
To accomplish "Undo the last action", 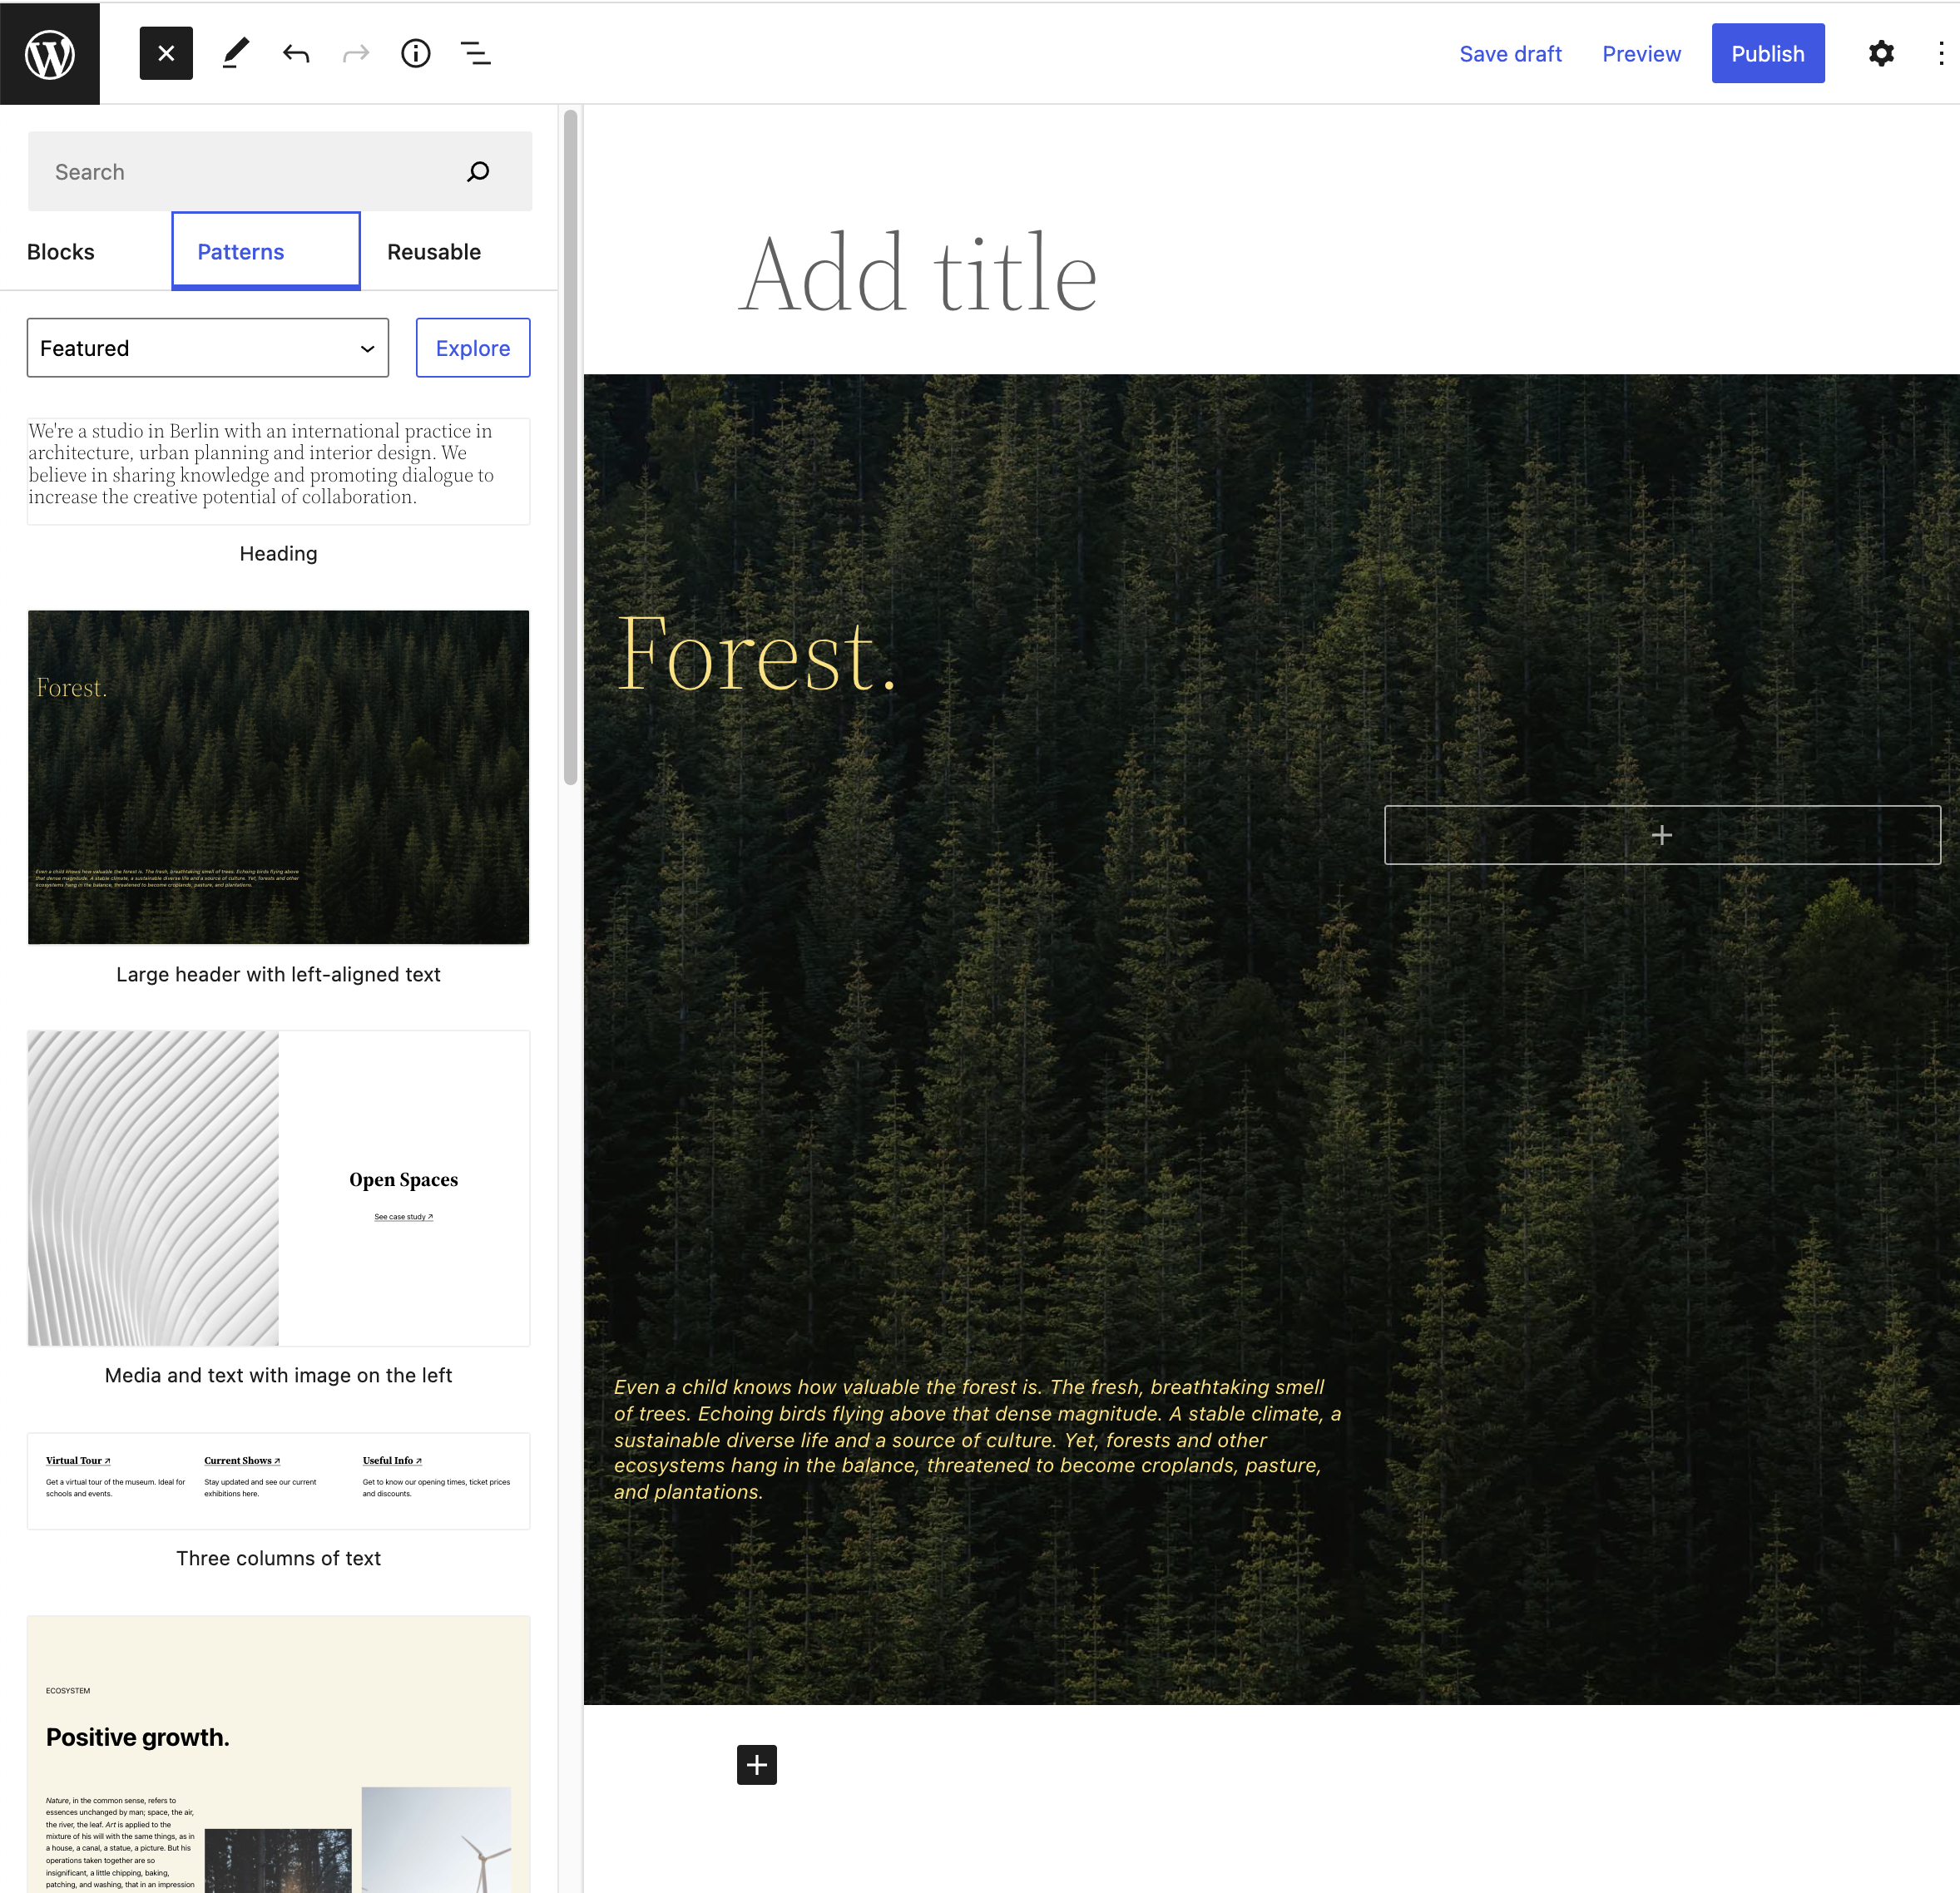I will 296,53.
